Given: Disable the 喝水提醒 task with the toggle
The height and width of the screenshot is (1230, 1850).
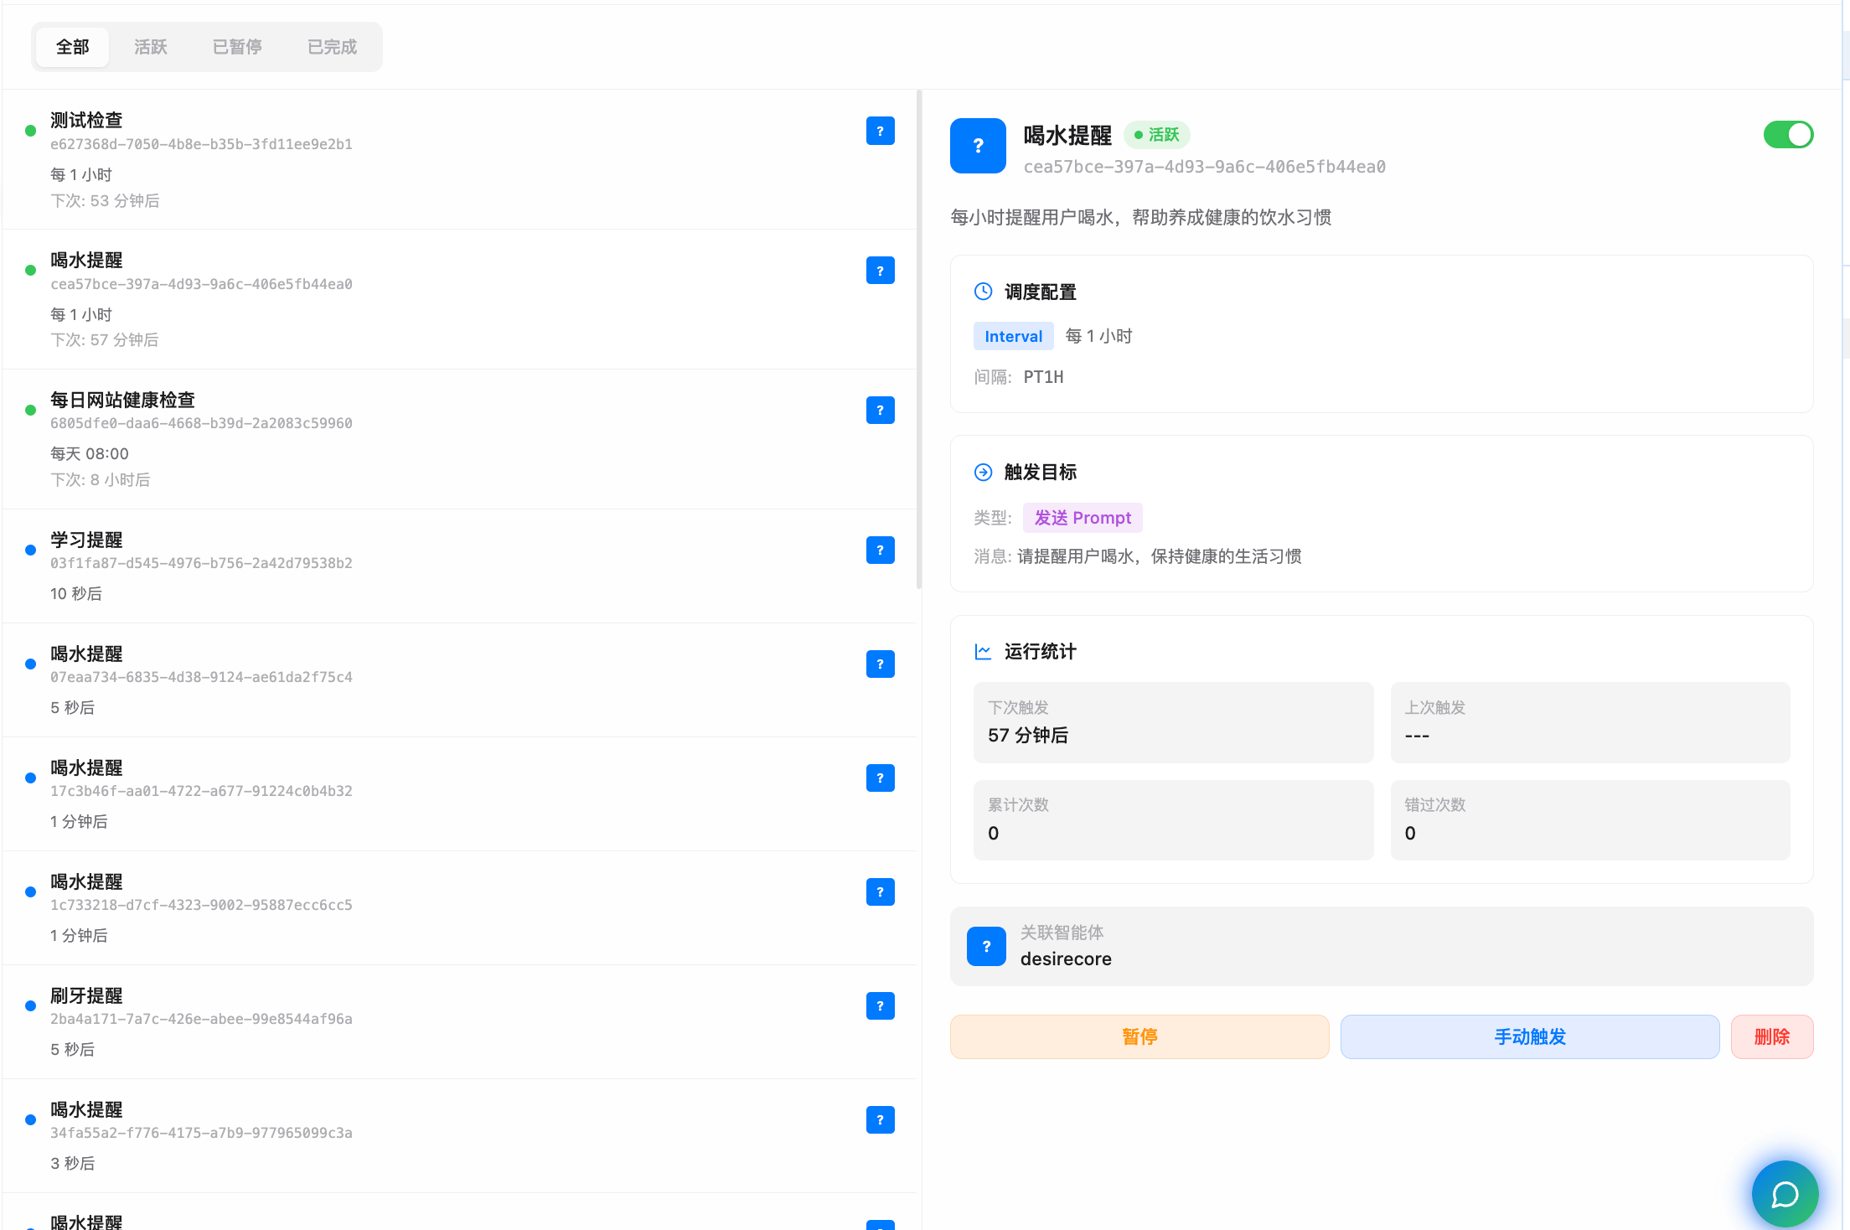Looking at the screenshot, I should point(1789,134).
